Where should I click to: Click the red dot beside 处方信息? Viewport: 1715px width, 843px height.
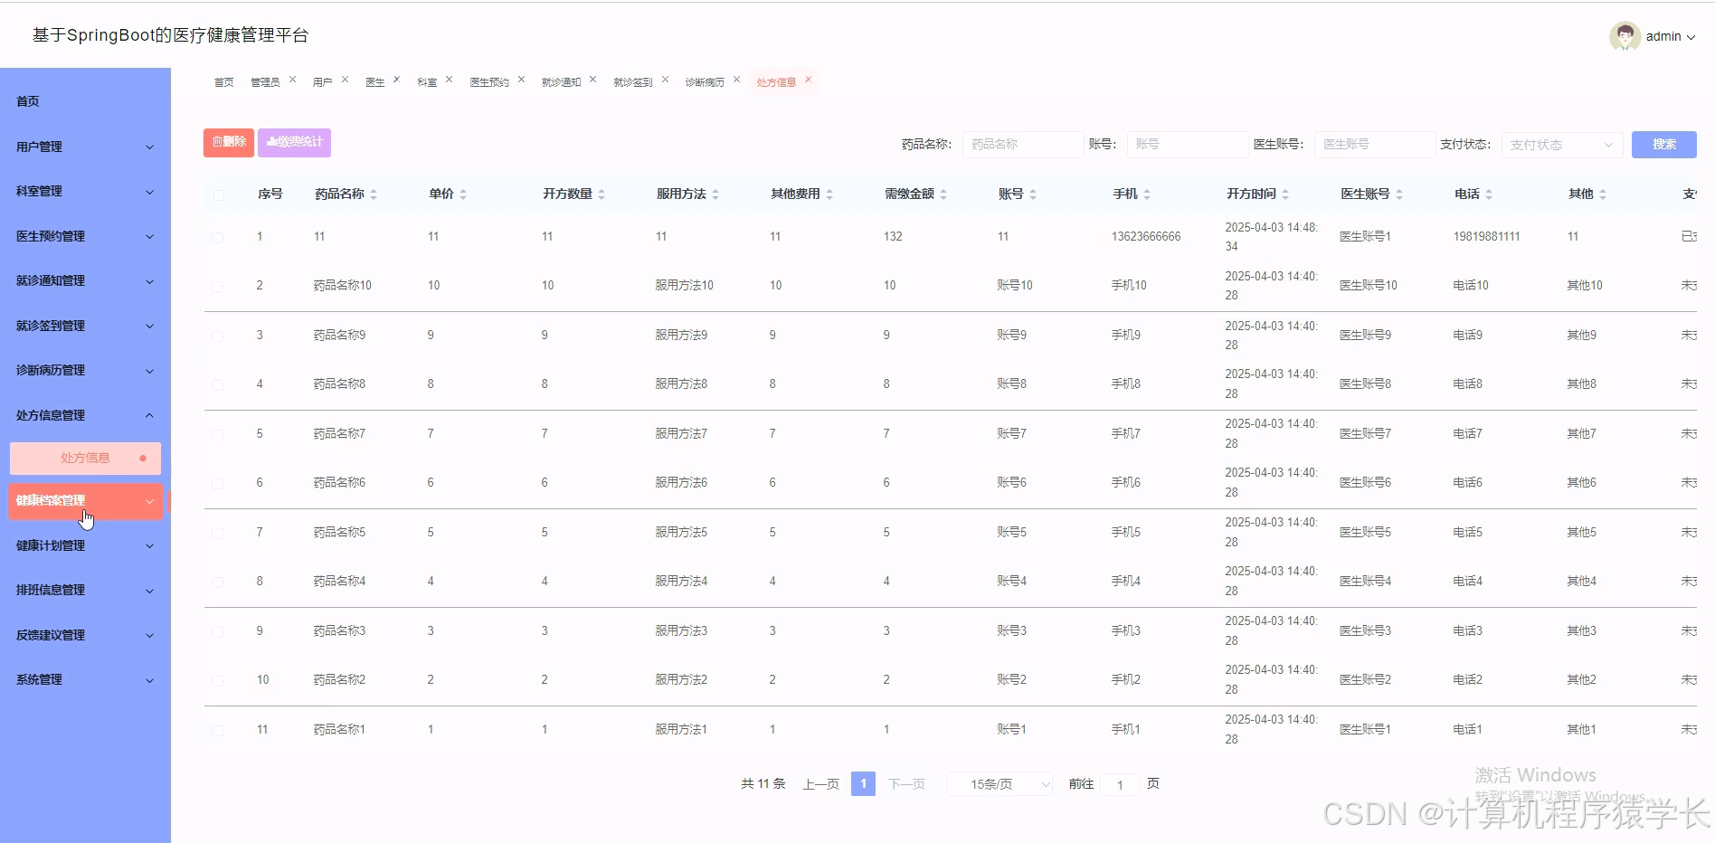pyautogui.click(x=142, y=458)
